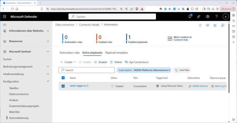Refresh the automation list
This screenshot has width=237, height=123.
coord(200,26)
